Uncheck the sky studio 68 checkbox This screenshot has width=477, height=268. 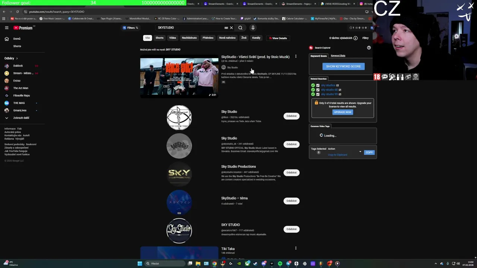click(x=318, y=90)
